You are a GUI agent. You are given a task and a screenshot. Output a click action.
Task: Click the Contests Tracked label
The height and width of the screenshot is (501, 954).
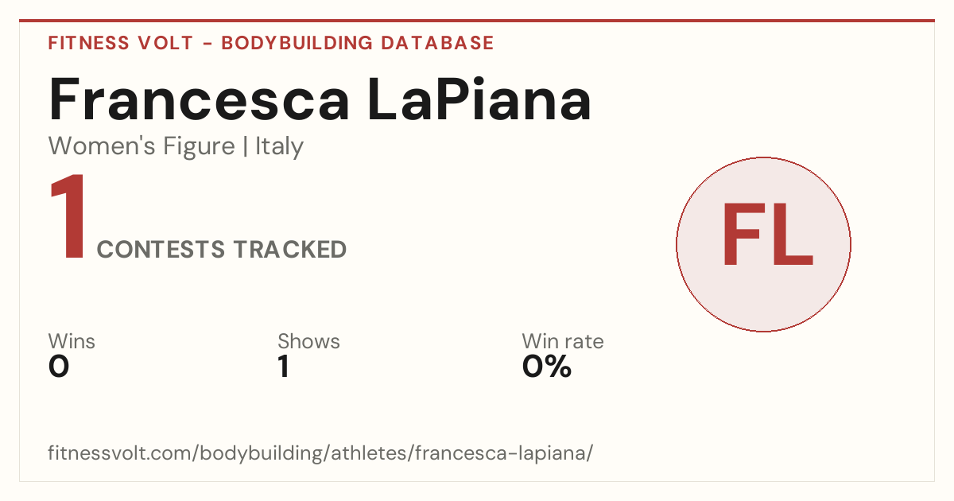pyautogui.click(x=222, y=250)
